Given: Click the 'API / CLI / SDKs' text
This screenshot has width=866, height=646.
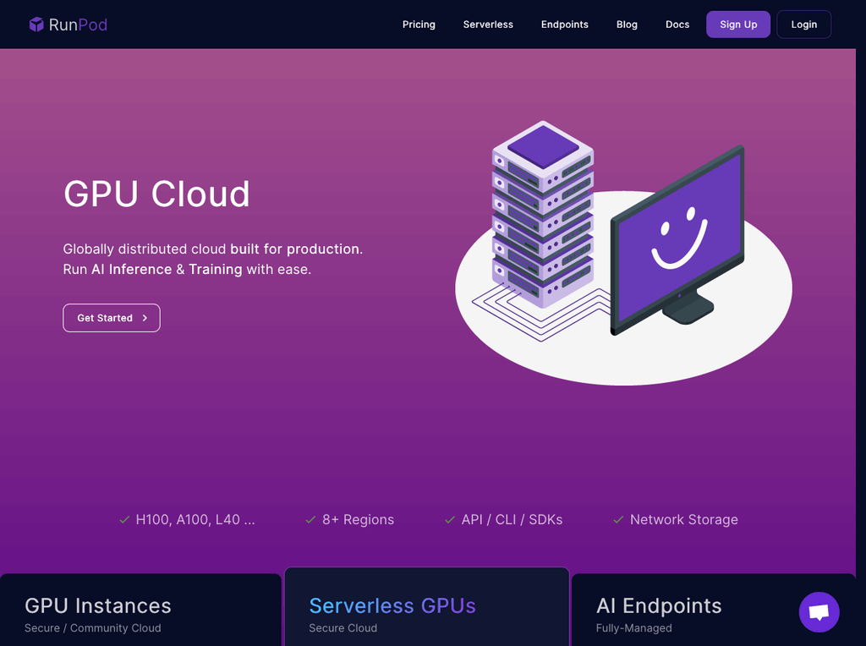Looking at the screenshot, I should [512, 519].
